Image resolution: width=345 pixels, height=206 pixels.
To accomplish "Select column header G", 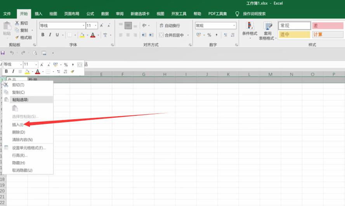I will (x=144, y=74).
